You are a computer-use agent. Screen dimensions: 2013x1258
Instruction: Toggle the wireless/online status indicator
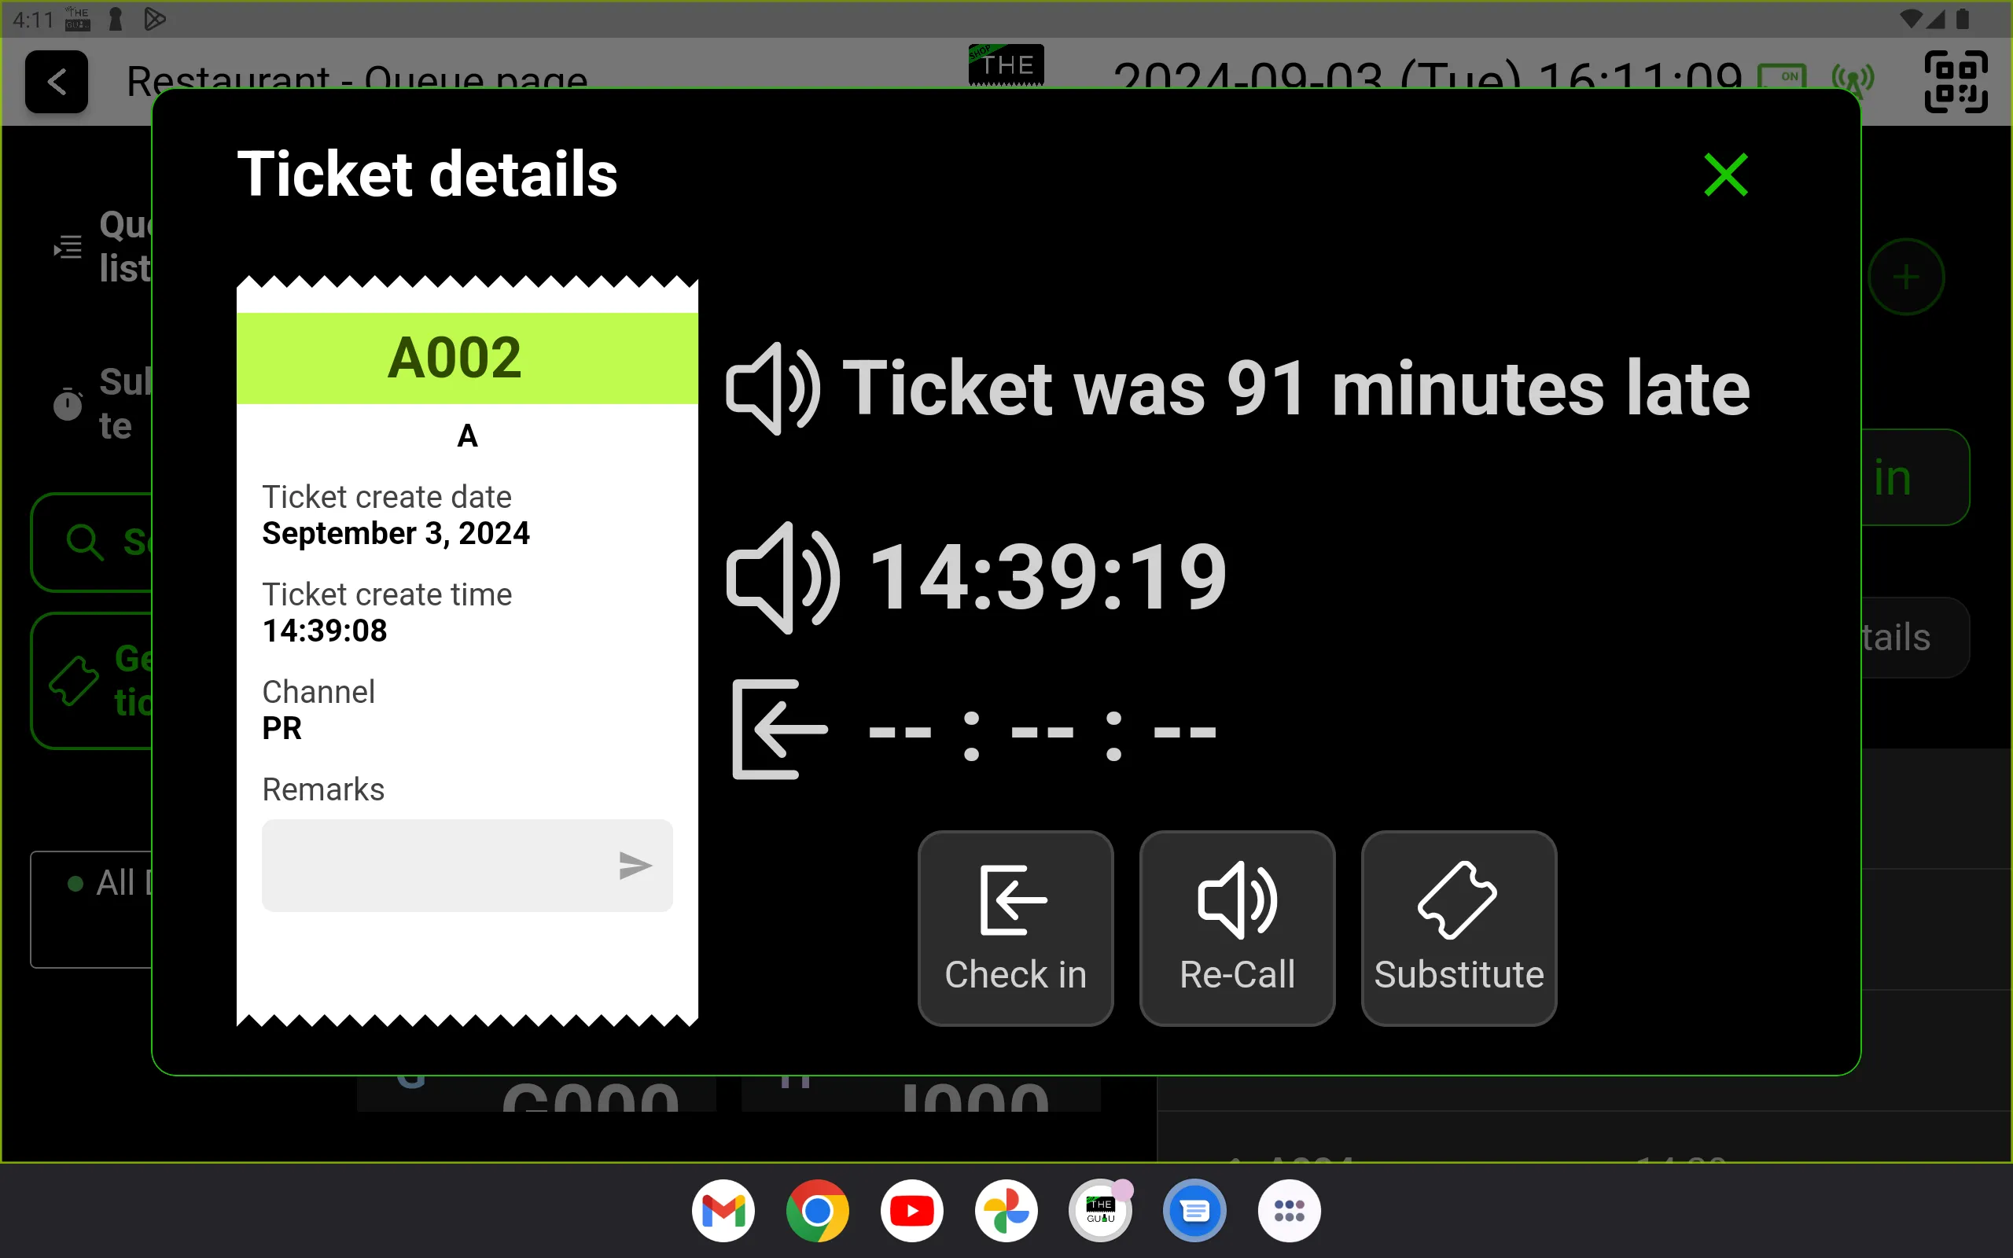(1852, 79)
